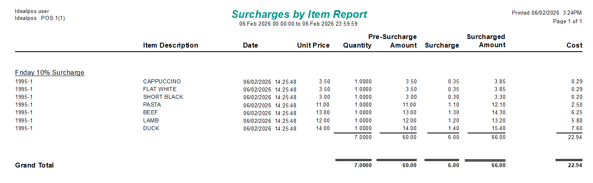Click the LAMB surcharged amount 13.20

click(x=498, y=120)
